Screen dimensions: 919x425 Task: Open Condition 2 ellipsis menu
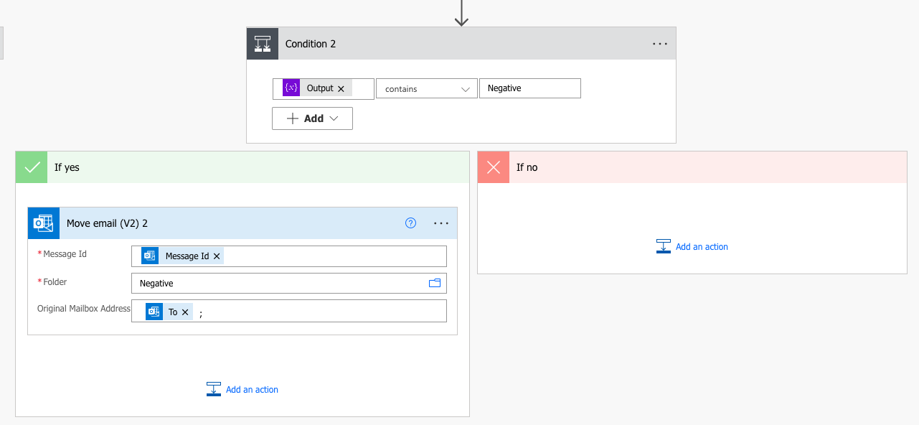tap(659, 44)
